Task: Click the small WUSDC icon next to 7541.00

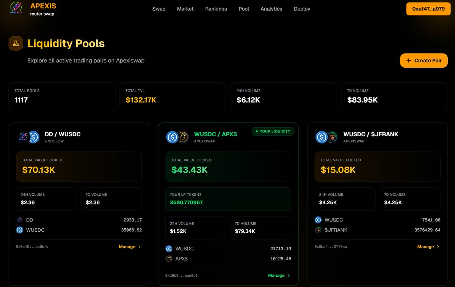Action: click(318, 220)
